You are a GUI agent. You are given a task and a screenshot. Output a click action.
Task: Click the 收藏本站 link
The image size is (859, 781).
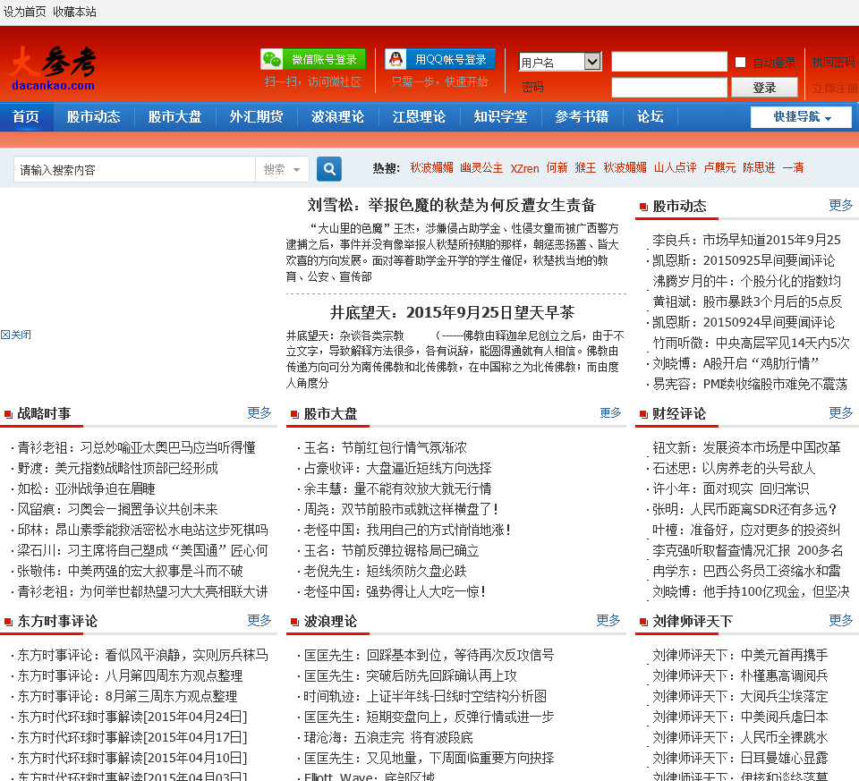tap(74, 12)
